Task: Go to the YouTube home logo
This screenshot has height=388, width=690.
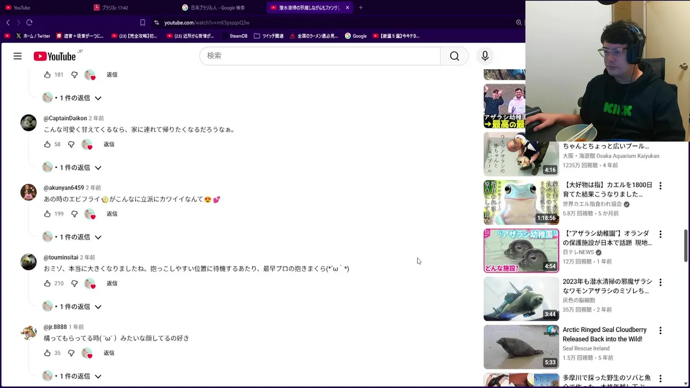Action: coord(54,56)
